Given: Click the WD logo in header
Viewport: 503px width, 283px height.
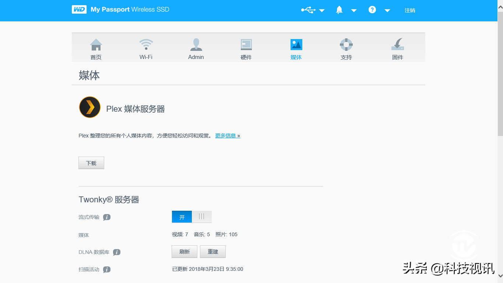Looking at the screenshot, I should tap(79, 10).
